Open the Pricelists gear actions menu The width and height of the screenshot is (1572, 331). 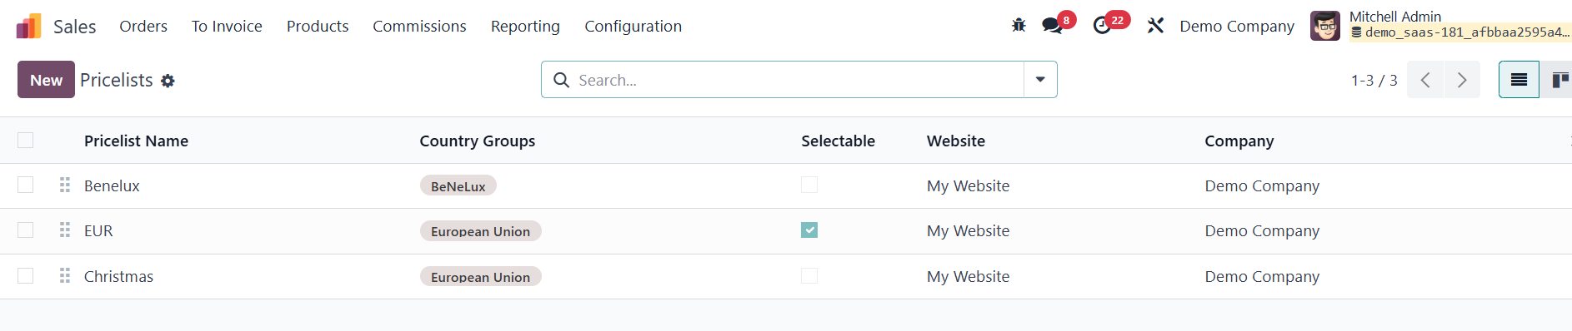(x=168, y=81)
